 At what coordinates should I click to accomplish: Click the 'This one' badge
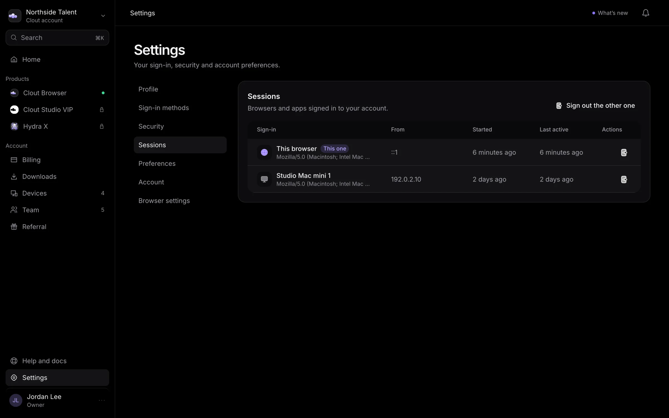click(334, 149)
